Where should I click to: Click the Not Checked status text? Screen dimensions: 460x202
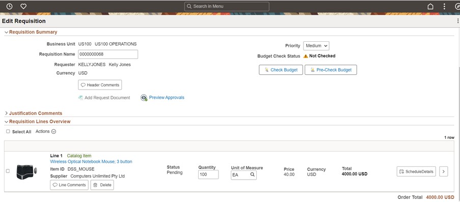322,55
